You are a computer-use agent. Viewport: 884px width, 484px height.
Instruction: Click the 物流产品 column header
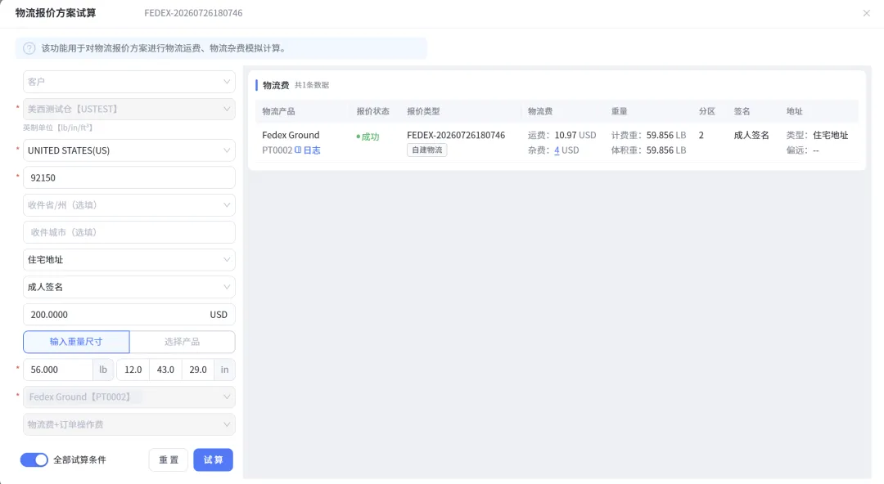tap(278, 111)
